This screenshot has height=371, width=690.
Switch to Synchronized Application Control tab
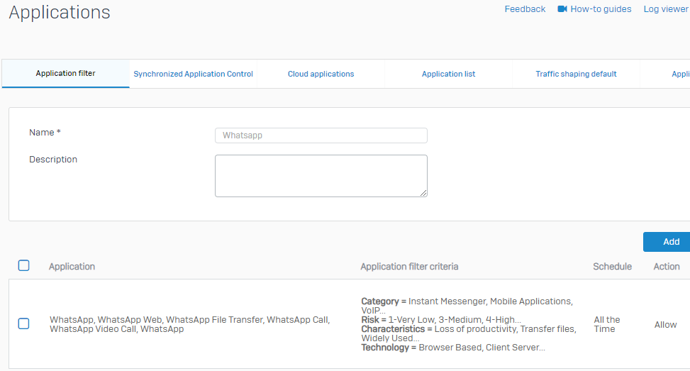coord(193,74)
